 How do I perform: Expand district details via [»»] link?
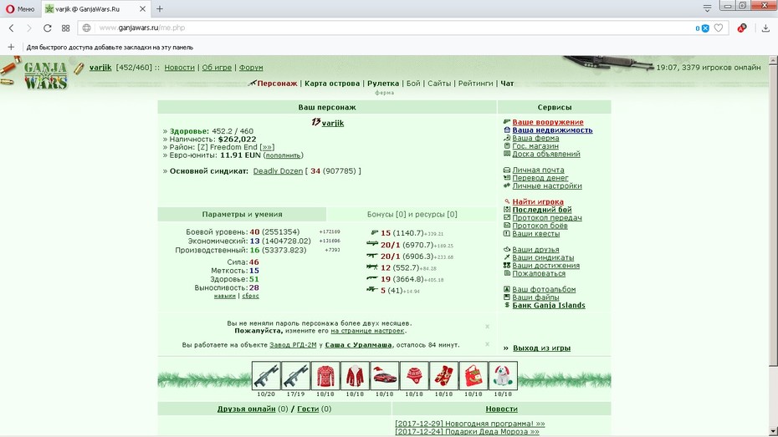coord(267,147)
